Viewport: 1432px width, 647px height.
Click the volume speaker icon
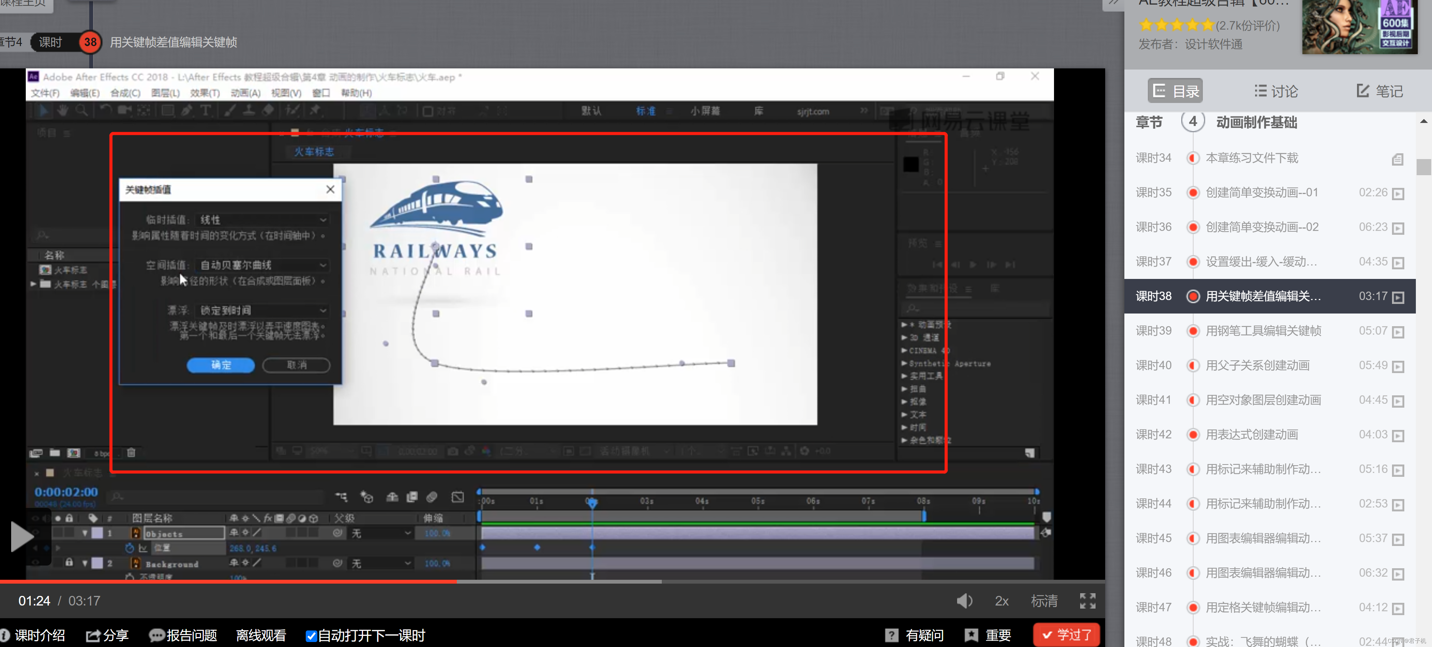[x=964, y=601]
